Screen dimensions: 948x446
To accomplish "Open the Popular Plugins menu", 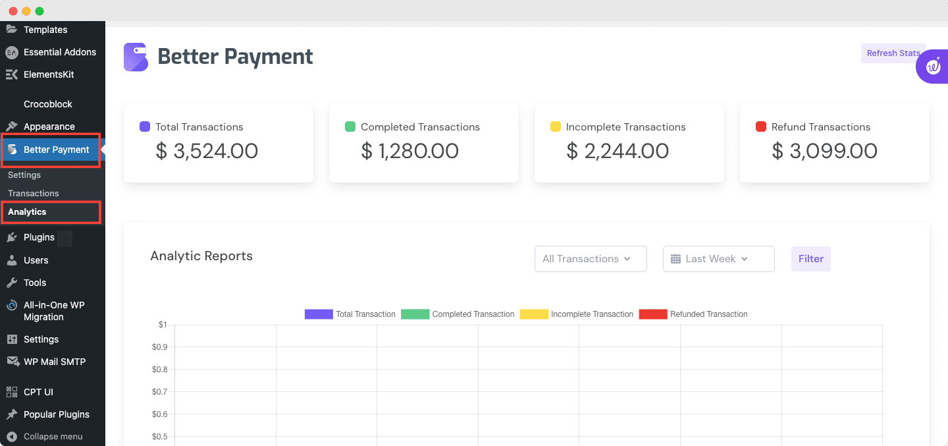I will tap(57, 414).
